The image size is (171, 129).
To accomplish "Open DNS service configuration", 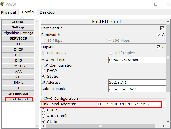I will point(18,60).
